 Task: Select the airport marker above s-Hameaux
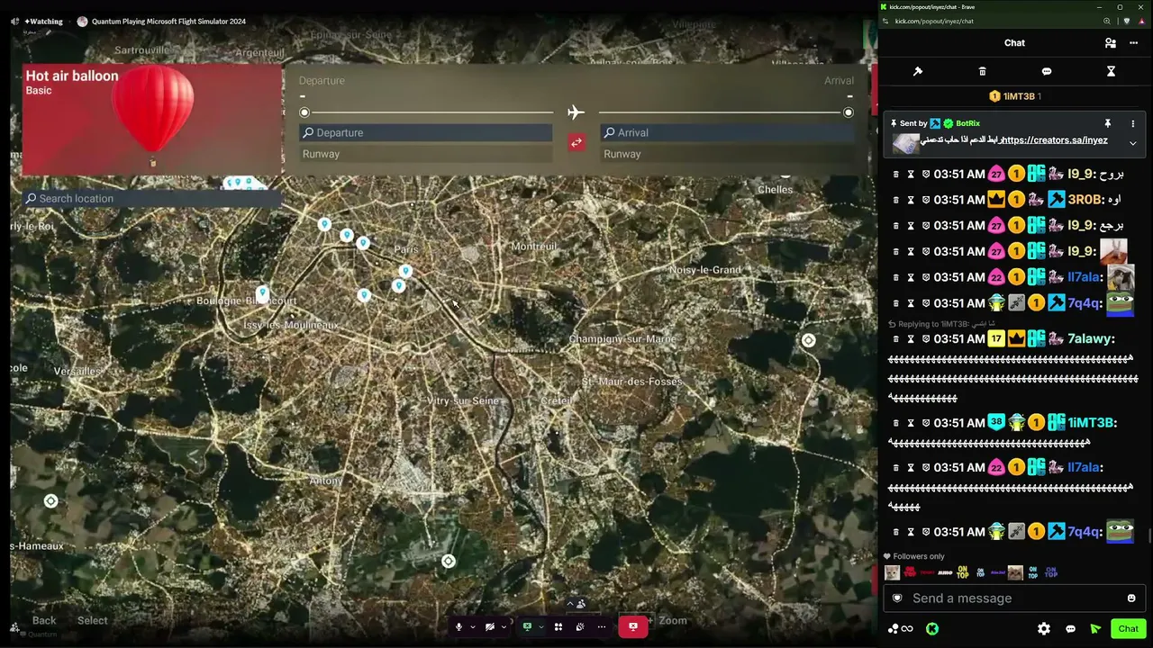coord(50,501)
